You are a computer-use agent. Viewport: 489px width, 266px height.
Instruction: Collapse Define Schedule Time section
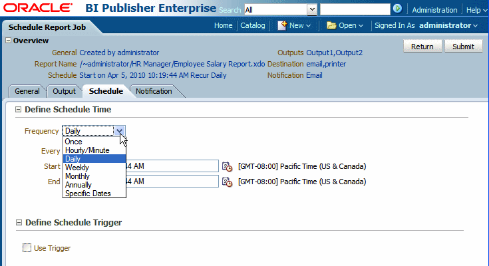coord(19,110)
